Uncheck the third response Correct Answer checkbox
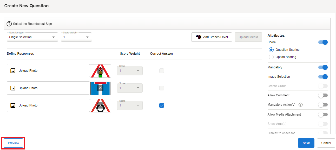The width and height of the screenshot is (336, 150). (x=162, y=105)
